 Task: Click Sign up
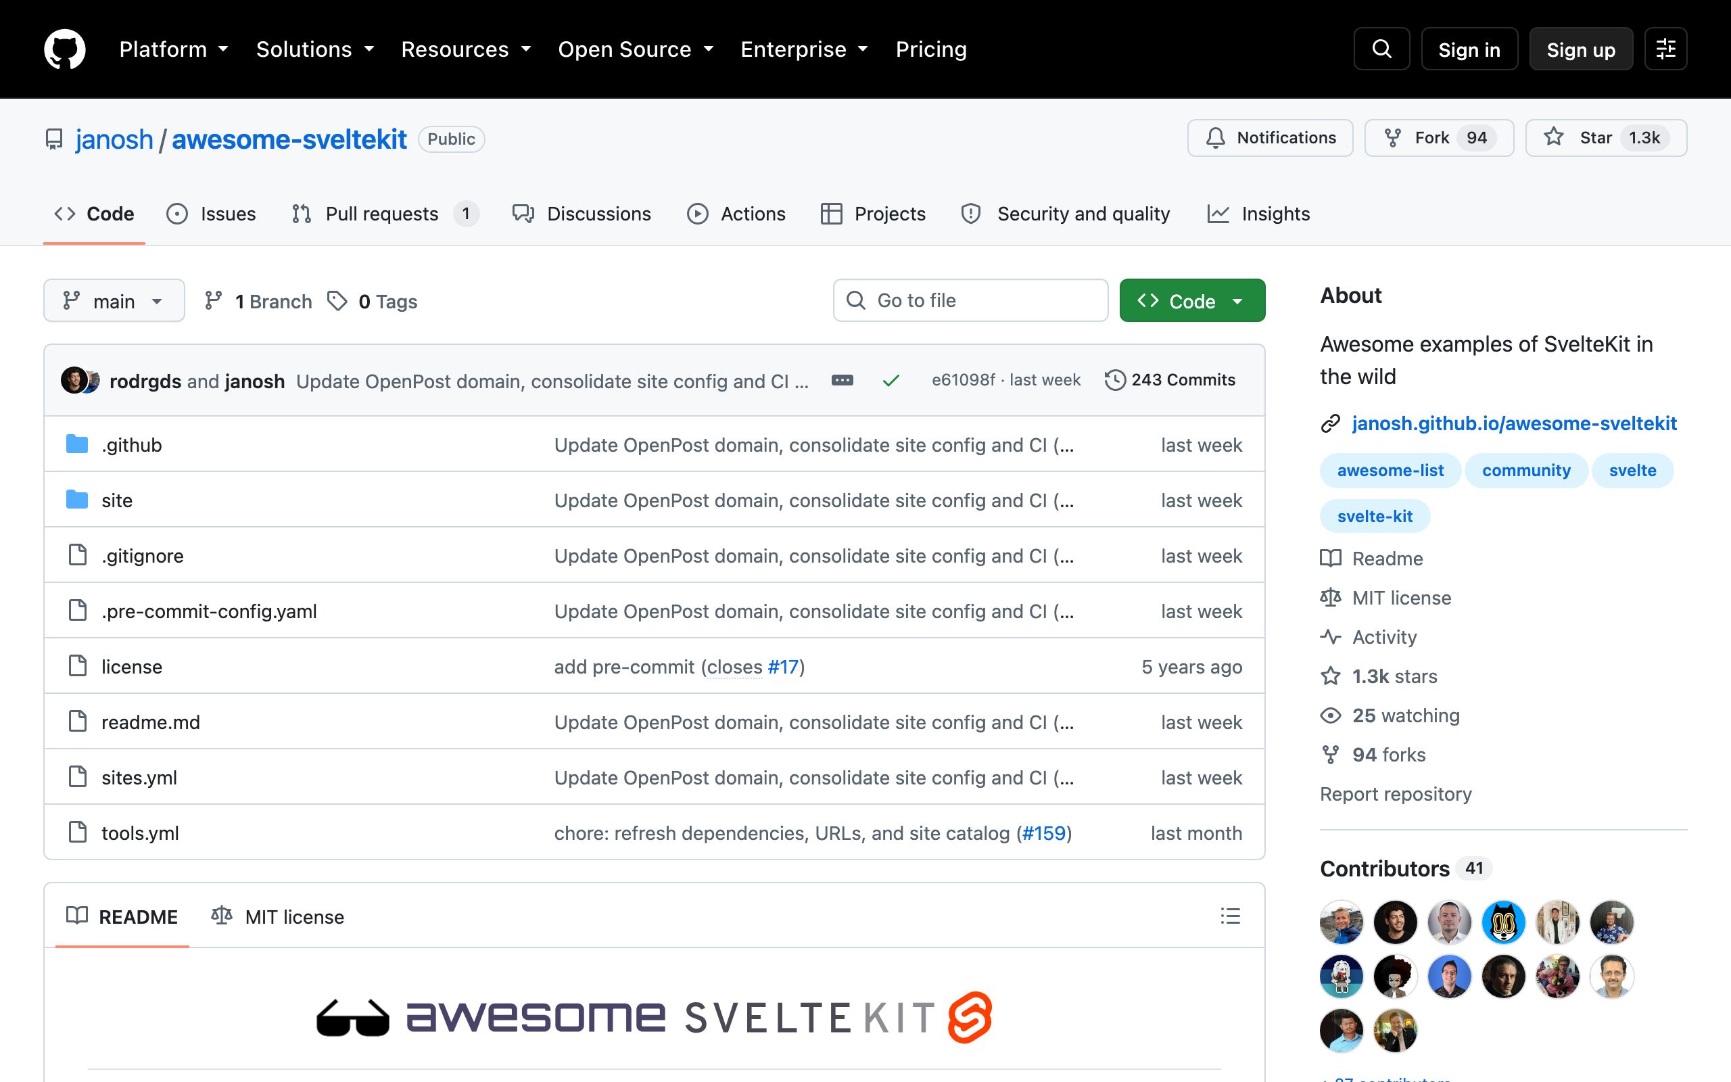click(x=1581, y=49)
